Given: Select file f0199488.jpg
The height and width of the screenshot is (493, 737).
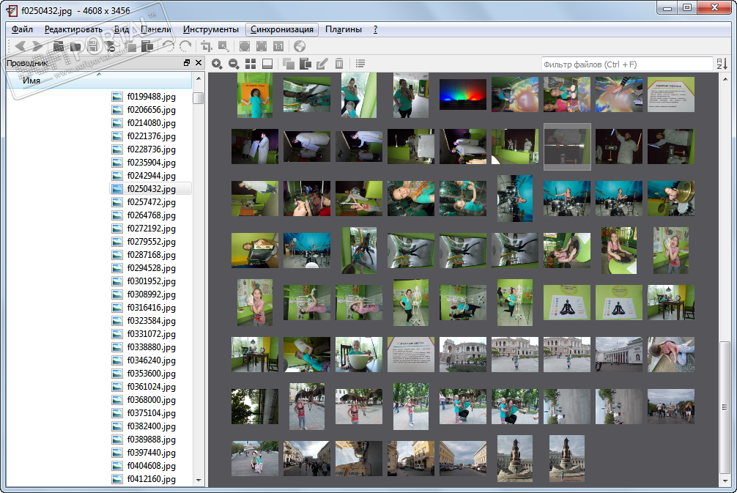Looking at the screenshot, I should pos(151,97).
